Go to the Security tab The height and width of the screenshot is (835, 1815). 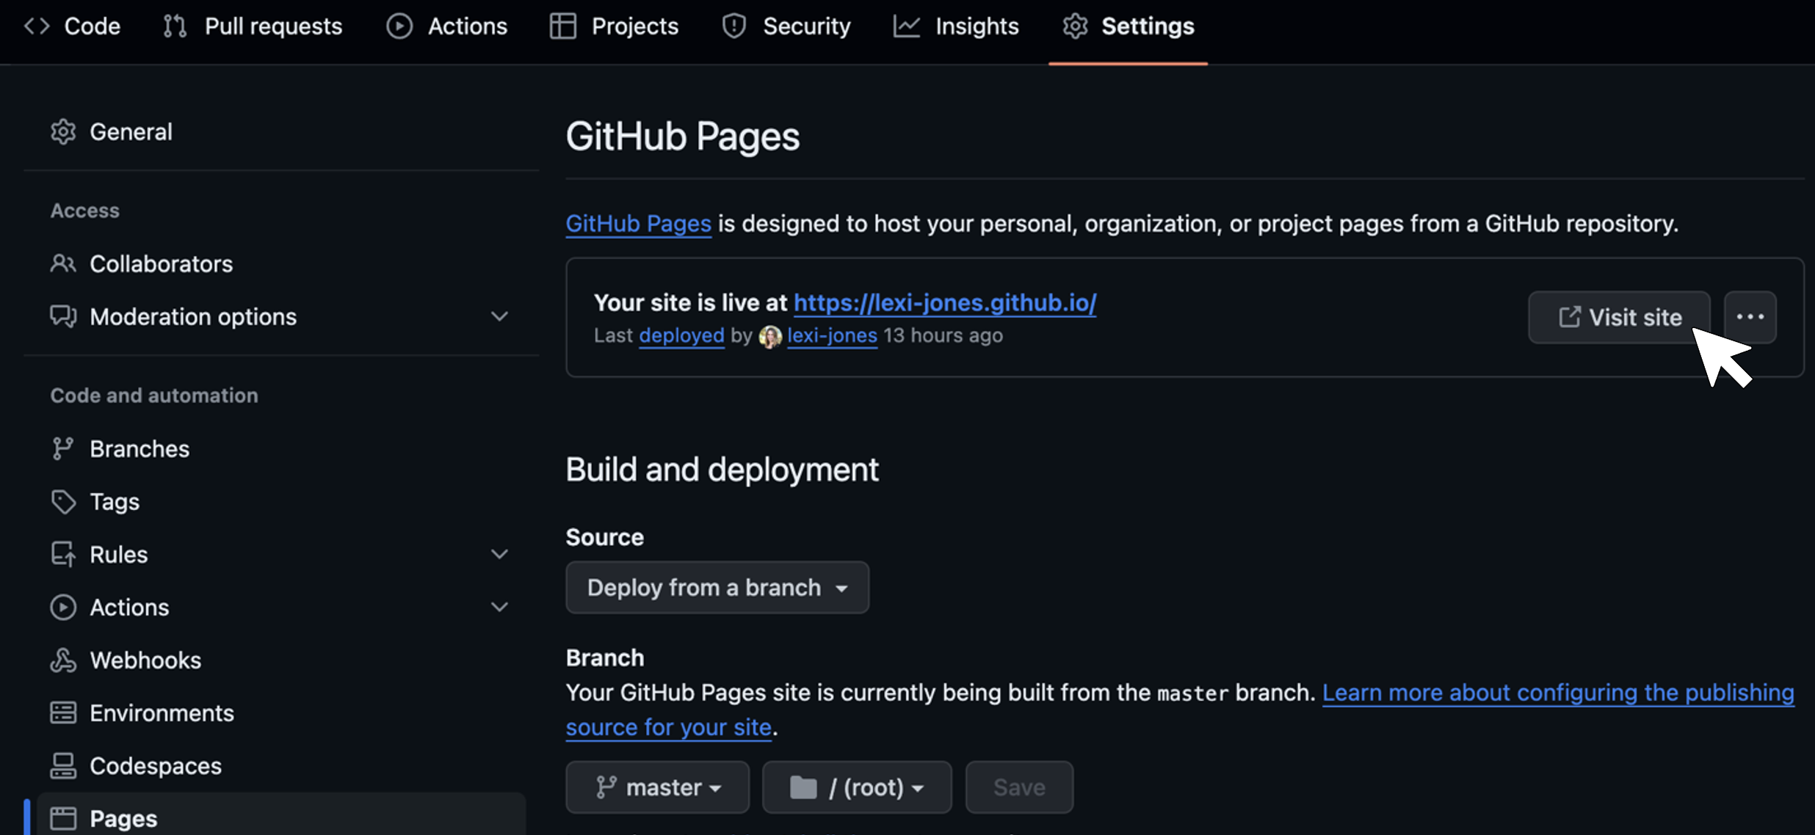coord(786,26)
